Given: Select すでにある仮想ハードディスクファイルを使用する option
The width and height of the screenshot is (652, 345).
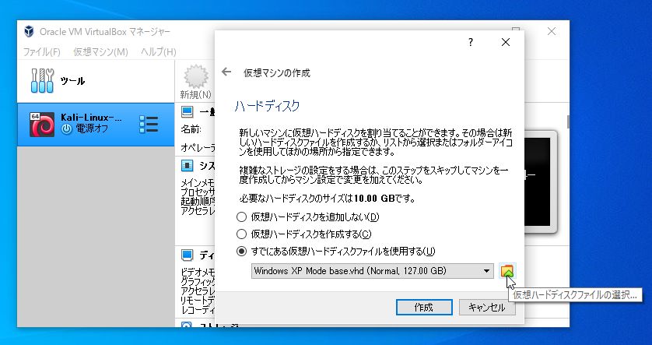Looking at the screenshot, I should click(x=335, y=252).
